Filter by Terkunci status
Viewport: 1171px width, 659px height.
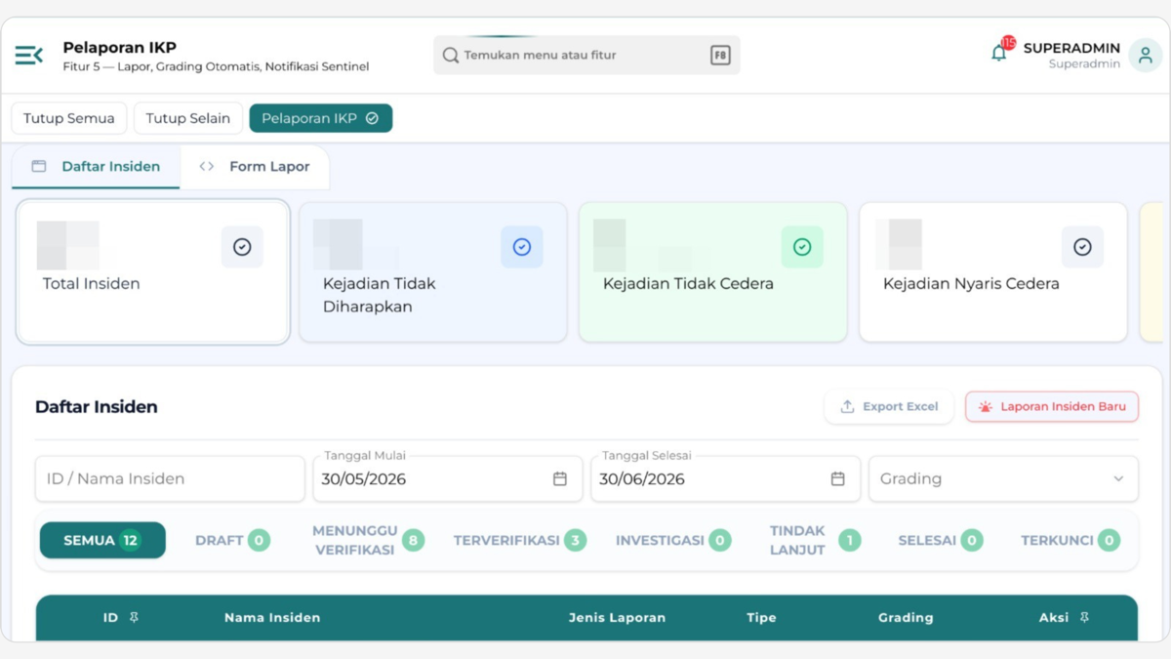click(1070, 541)
